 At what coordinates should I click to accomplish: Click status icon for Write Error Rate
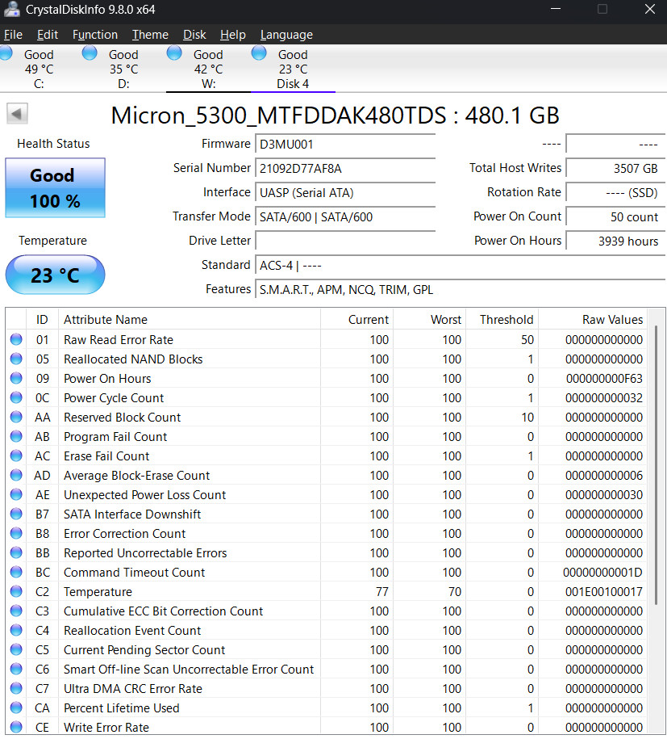pos(16,727)
